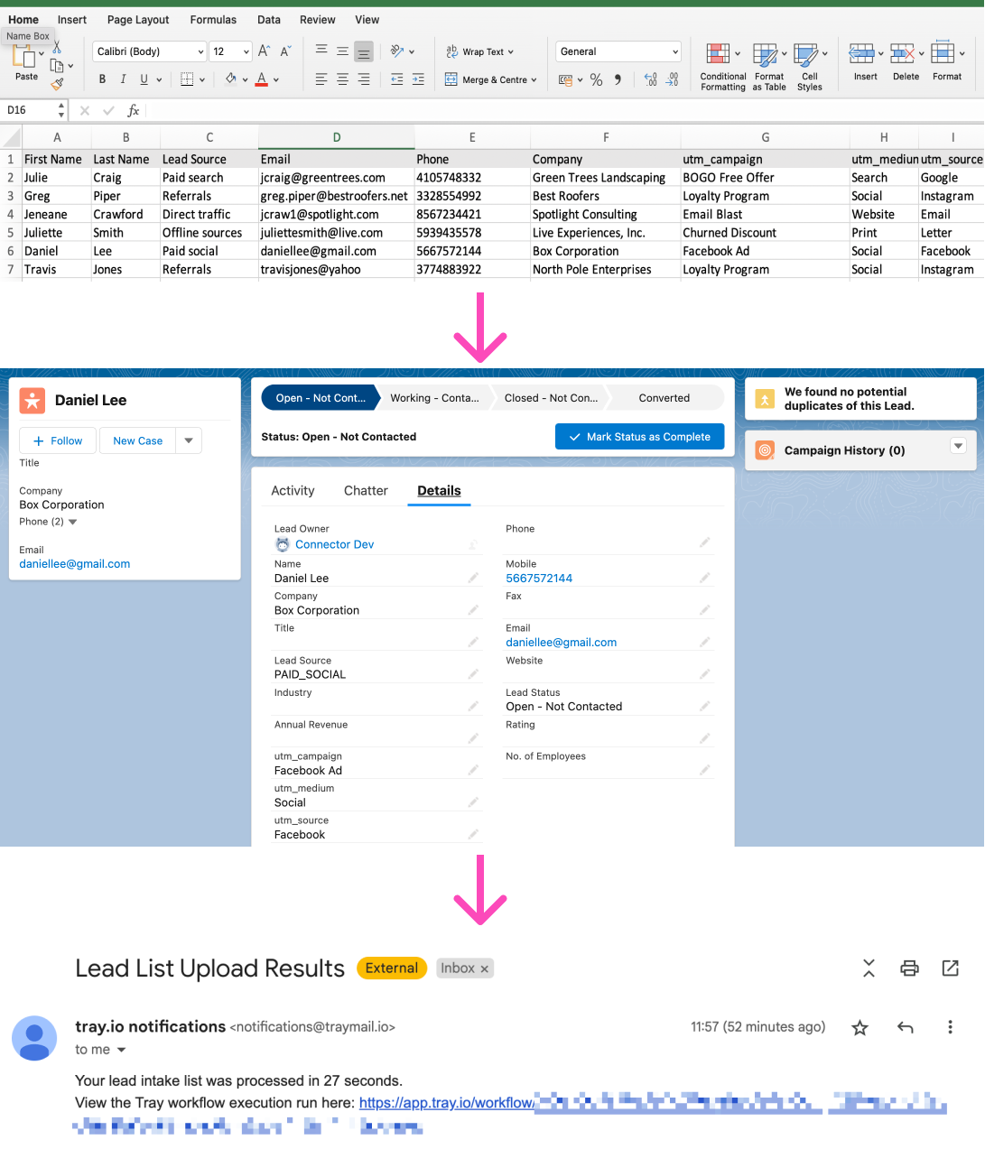Open the Insert ribbon tab
This screenshot has height=1149, width=985.
[x=72, y=19]
